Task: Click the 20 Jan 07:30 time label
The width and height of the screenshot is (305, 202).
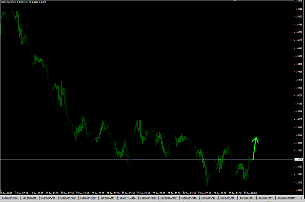Action: [67, 193]
